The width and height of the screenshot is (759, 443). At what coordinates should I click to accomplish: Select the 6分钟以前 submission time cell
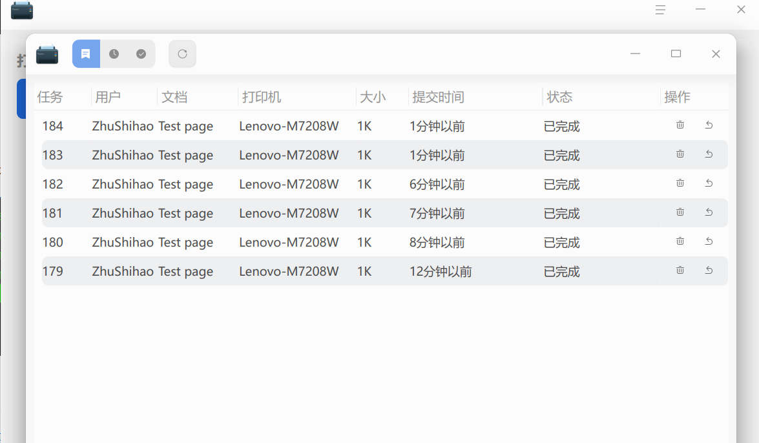coord(437,185)
